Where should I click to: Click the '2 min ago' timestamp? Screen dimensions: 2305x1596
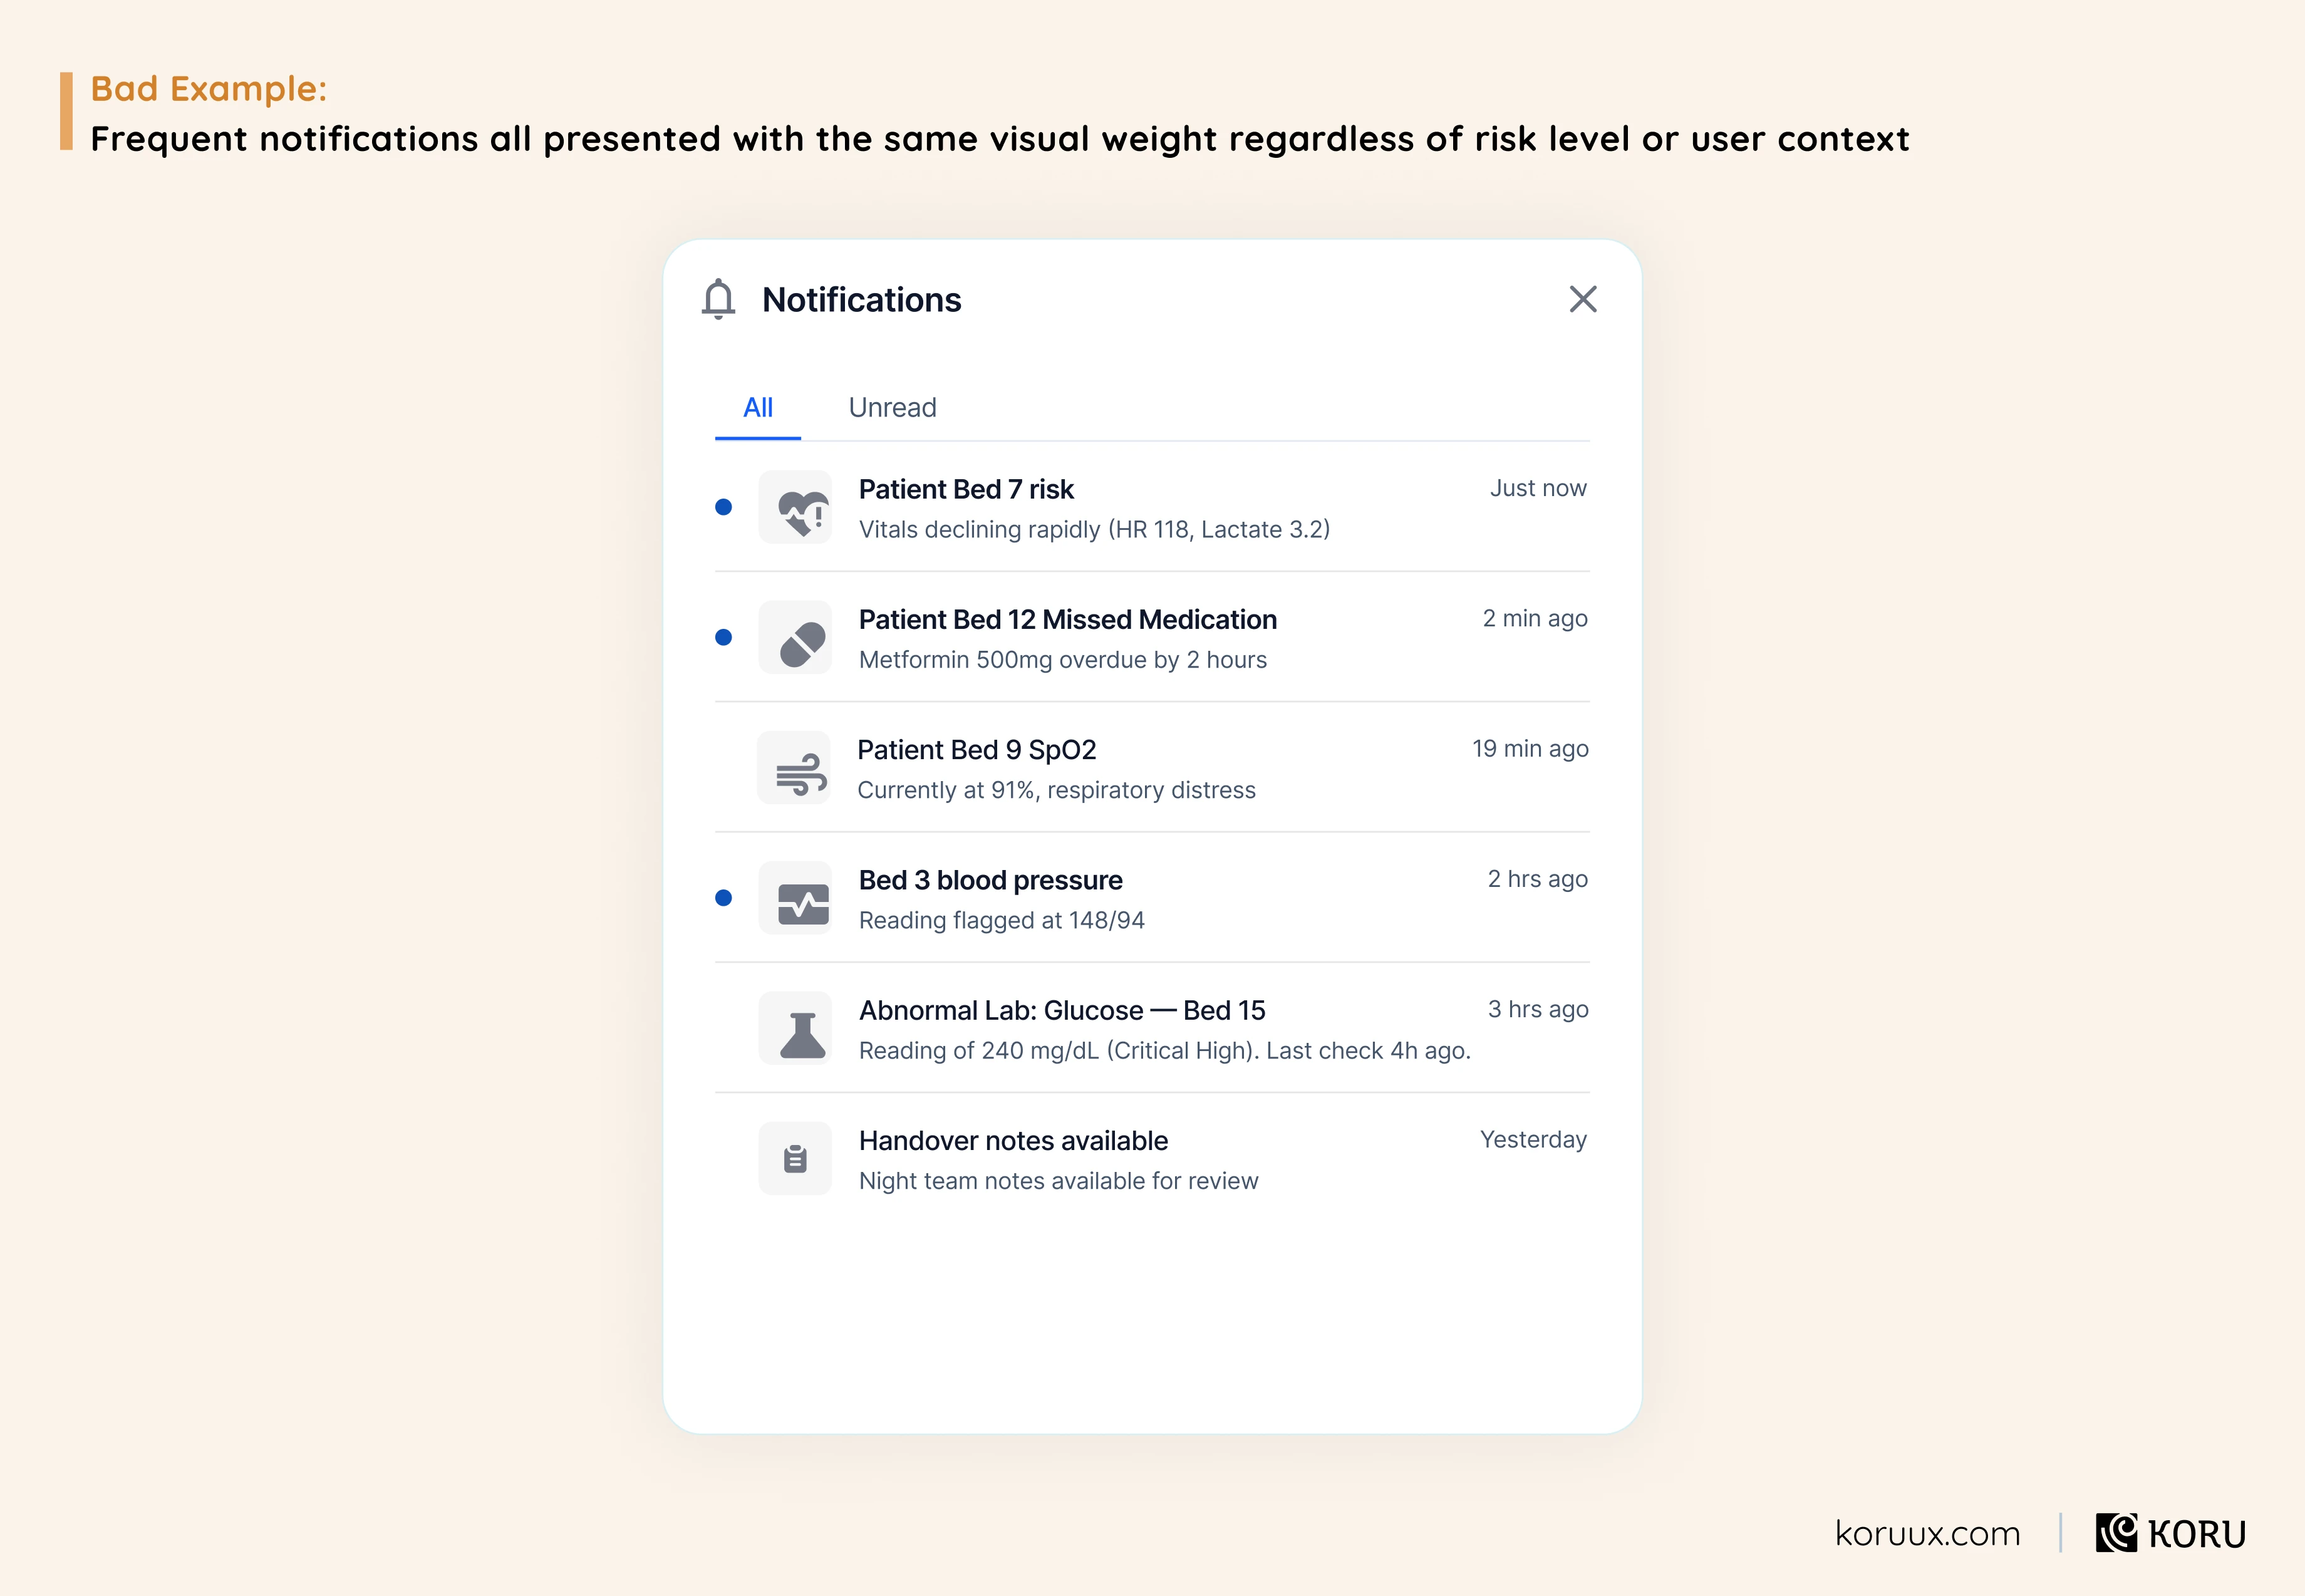1534,619
